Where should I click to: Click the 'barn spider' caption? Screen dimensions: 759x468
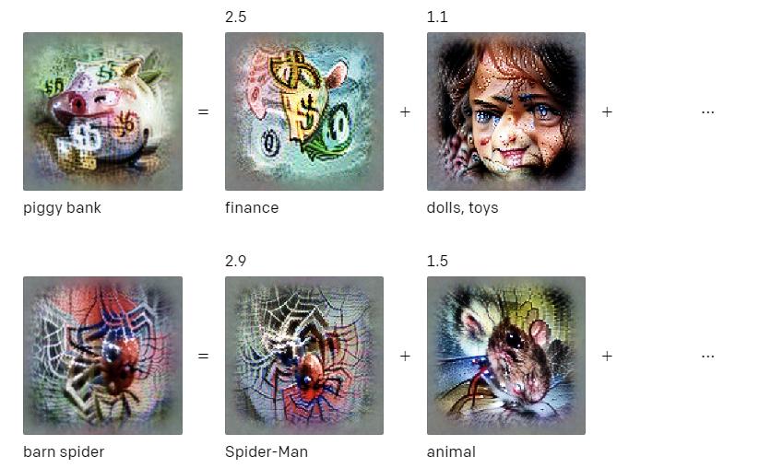click(64, 452)
